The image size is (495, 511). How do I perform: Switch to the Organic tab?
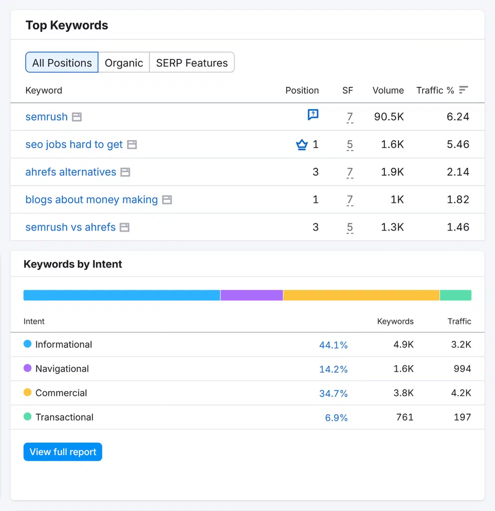(x=124, y=63)
